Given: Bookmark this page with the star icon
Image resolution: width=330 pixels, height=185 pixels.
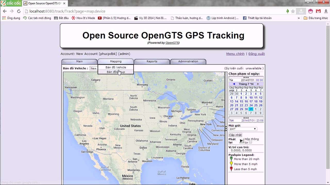Looking at the screenshot, I should pos(293,11).
